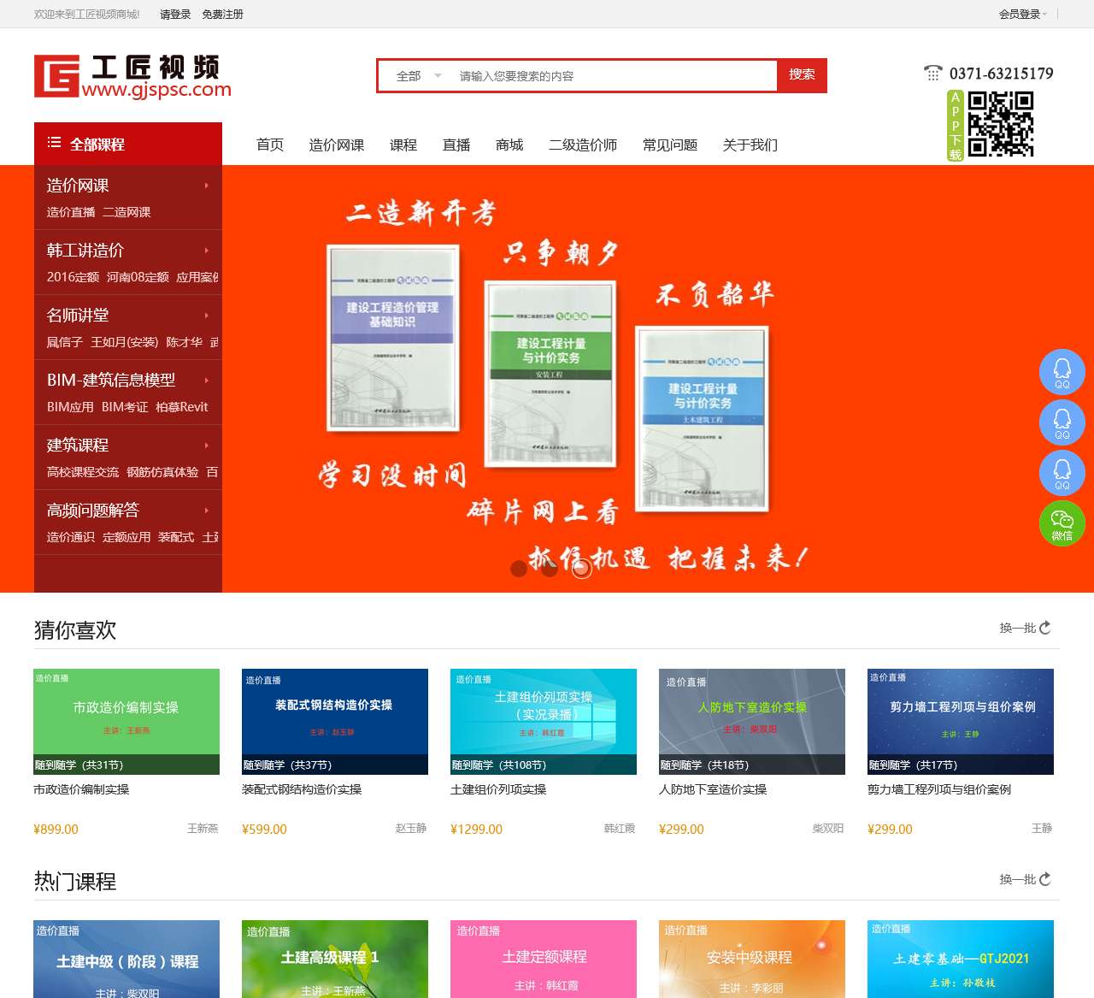
Task: Open the 商城 nav item
Action: coord(509,145)
